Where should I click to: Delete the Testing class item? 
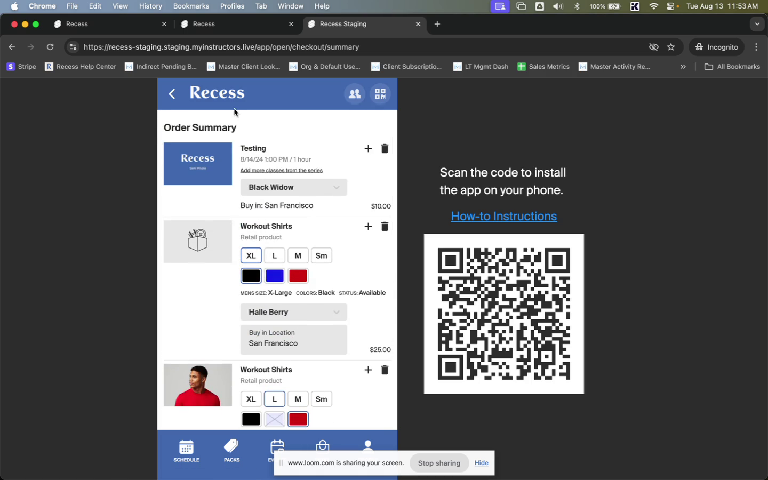pos(385,149)
